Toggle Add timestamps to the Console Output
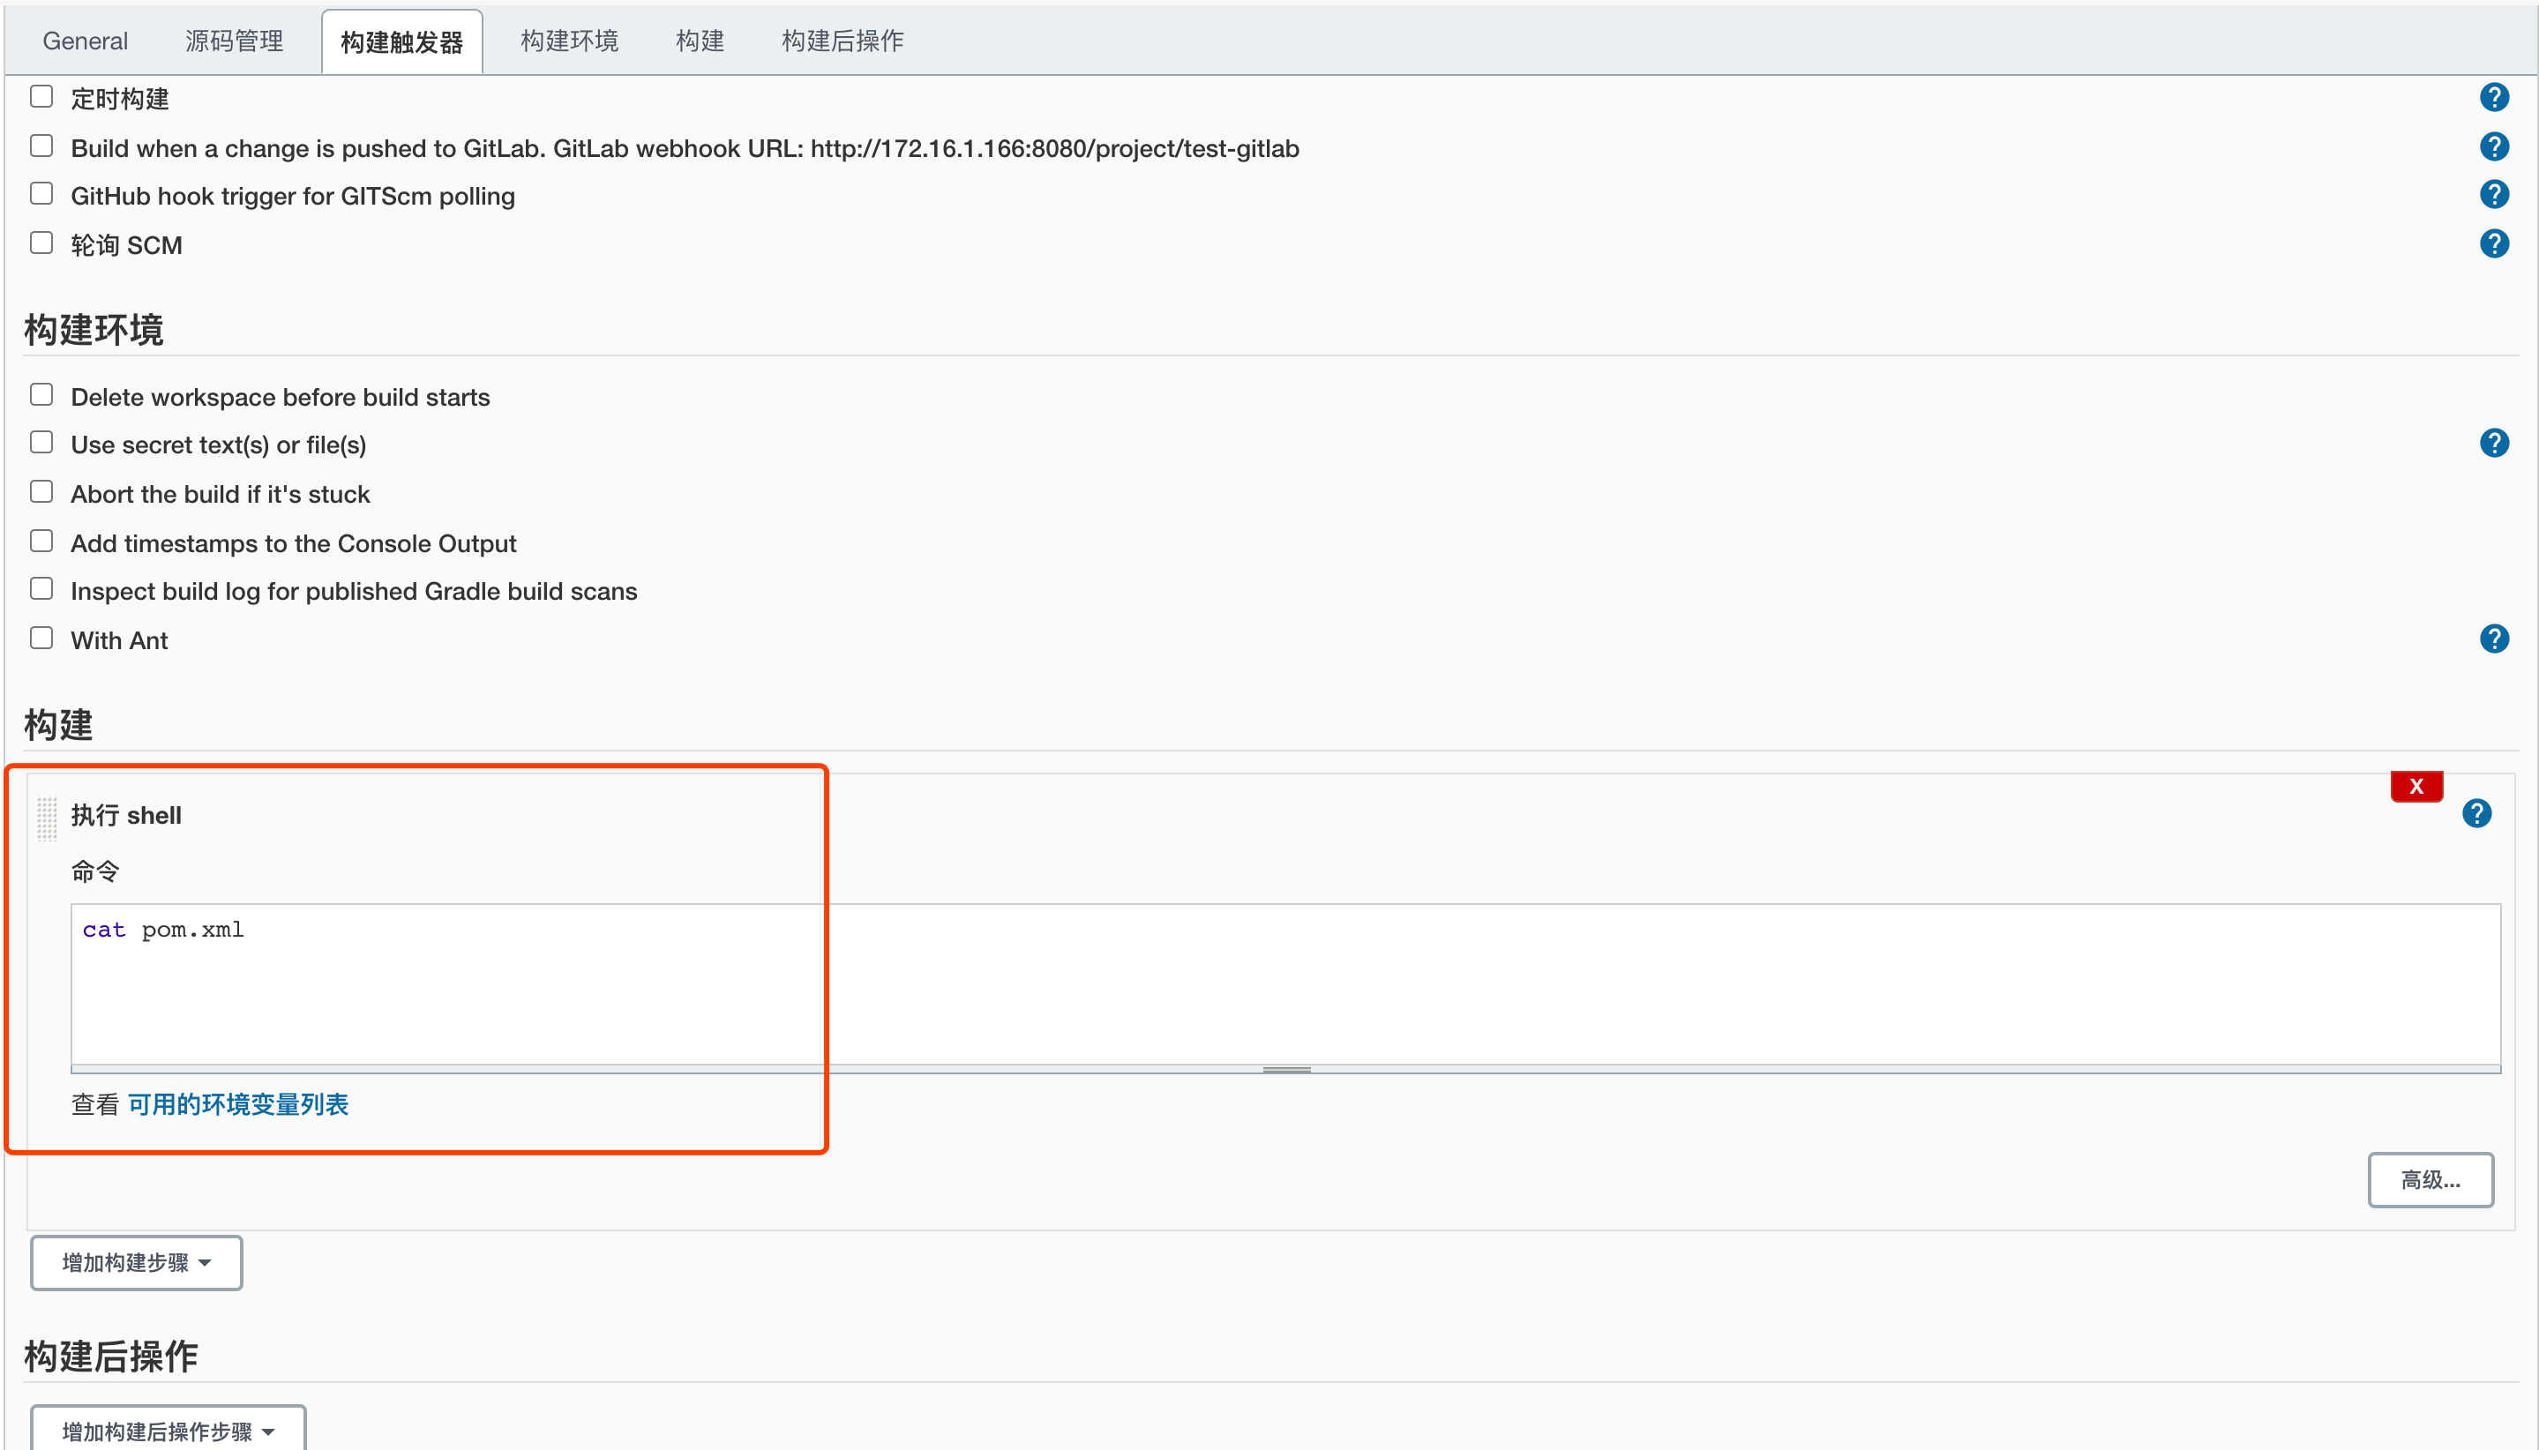The width and height of the screenshot is (2539, 1450). point(41,542)
